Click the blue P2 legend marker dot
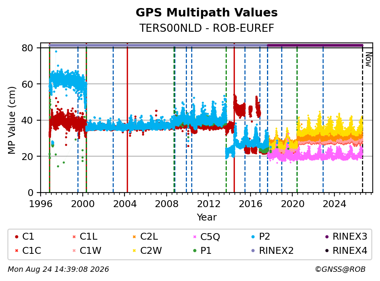The height and width of the screenshot is (281, 380). click(x=253, y=237)
